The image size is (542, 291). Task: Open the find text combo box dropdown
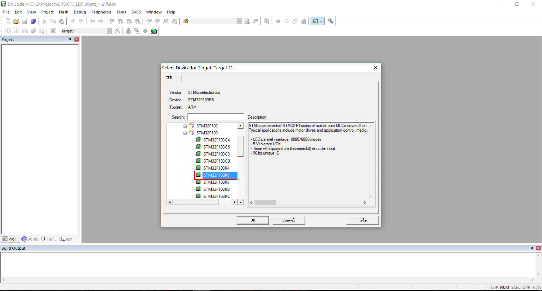239,21
